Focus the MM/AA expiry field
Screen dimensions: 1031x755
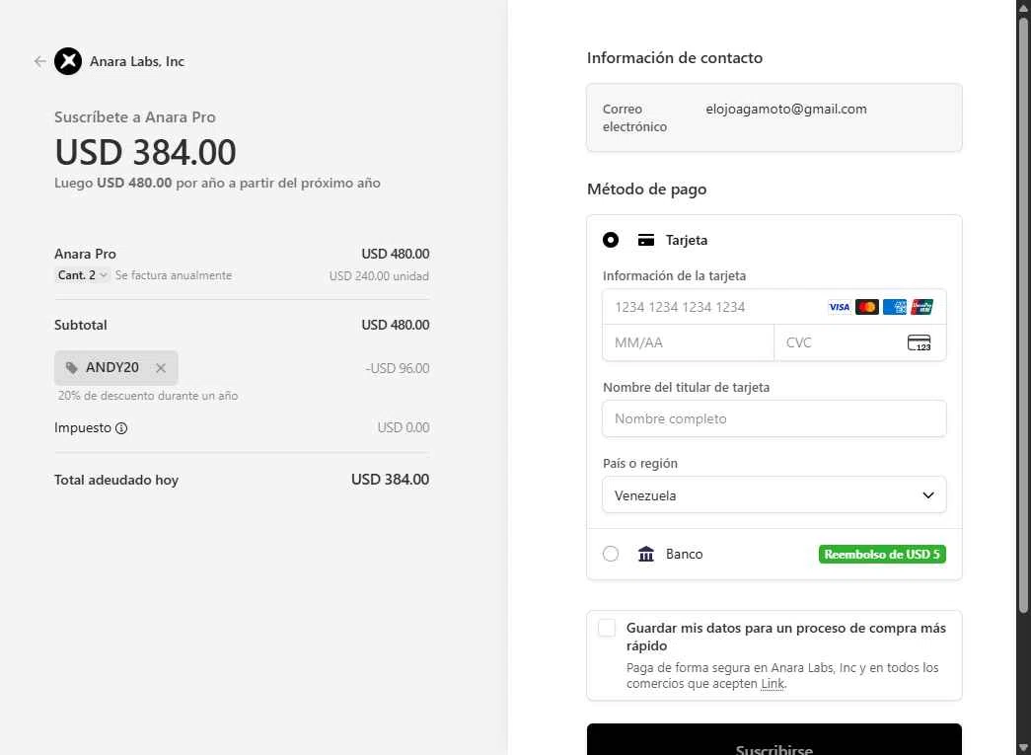pos(688,342)
